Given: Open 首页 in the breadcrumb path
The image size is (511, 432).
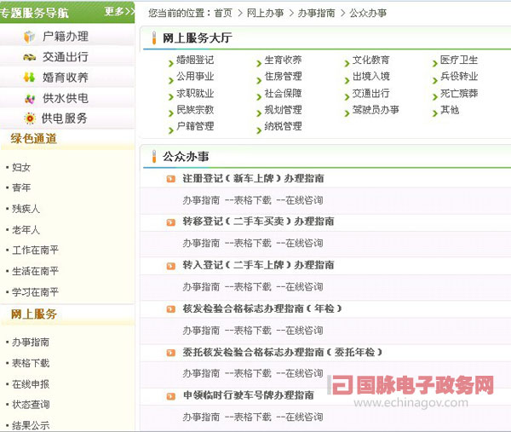Looking at the screenshot, I should tap(223, 14).
